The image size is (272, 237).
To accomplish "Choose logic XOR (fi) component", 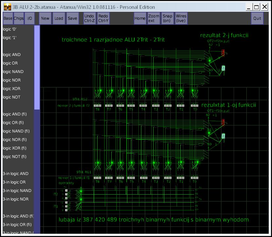I will (15, 148).
